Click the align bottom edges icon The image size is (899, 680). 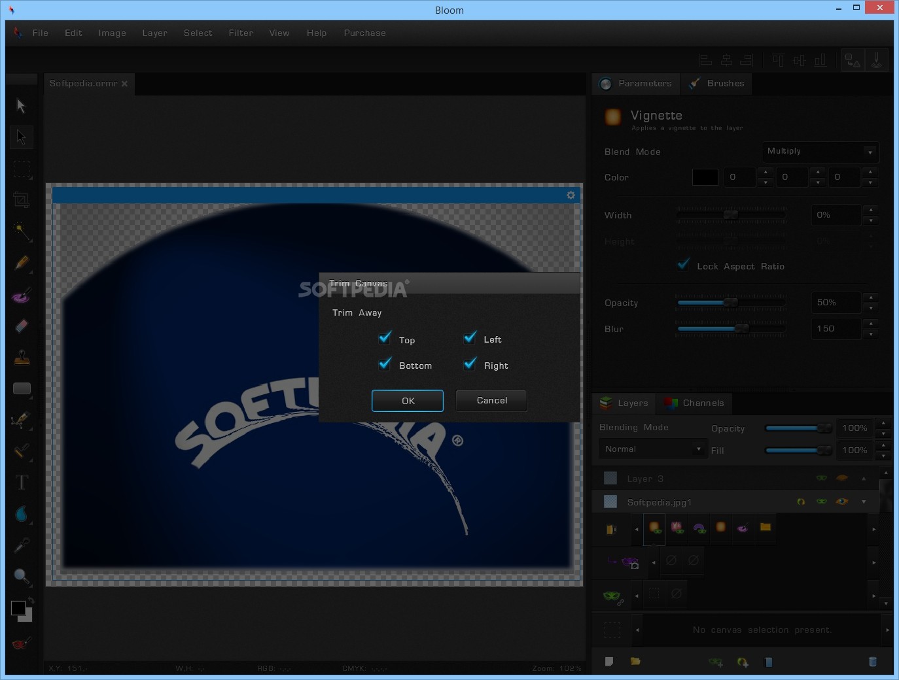[x=820, y=60]
